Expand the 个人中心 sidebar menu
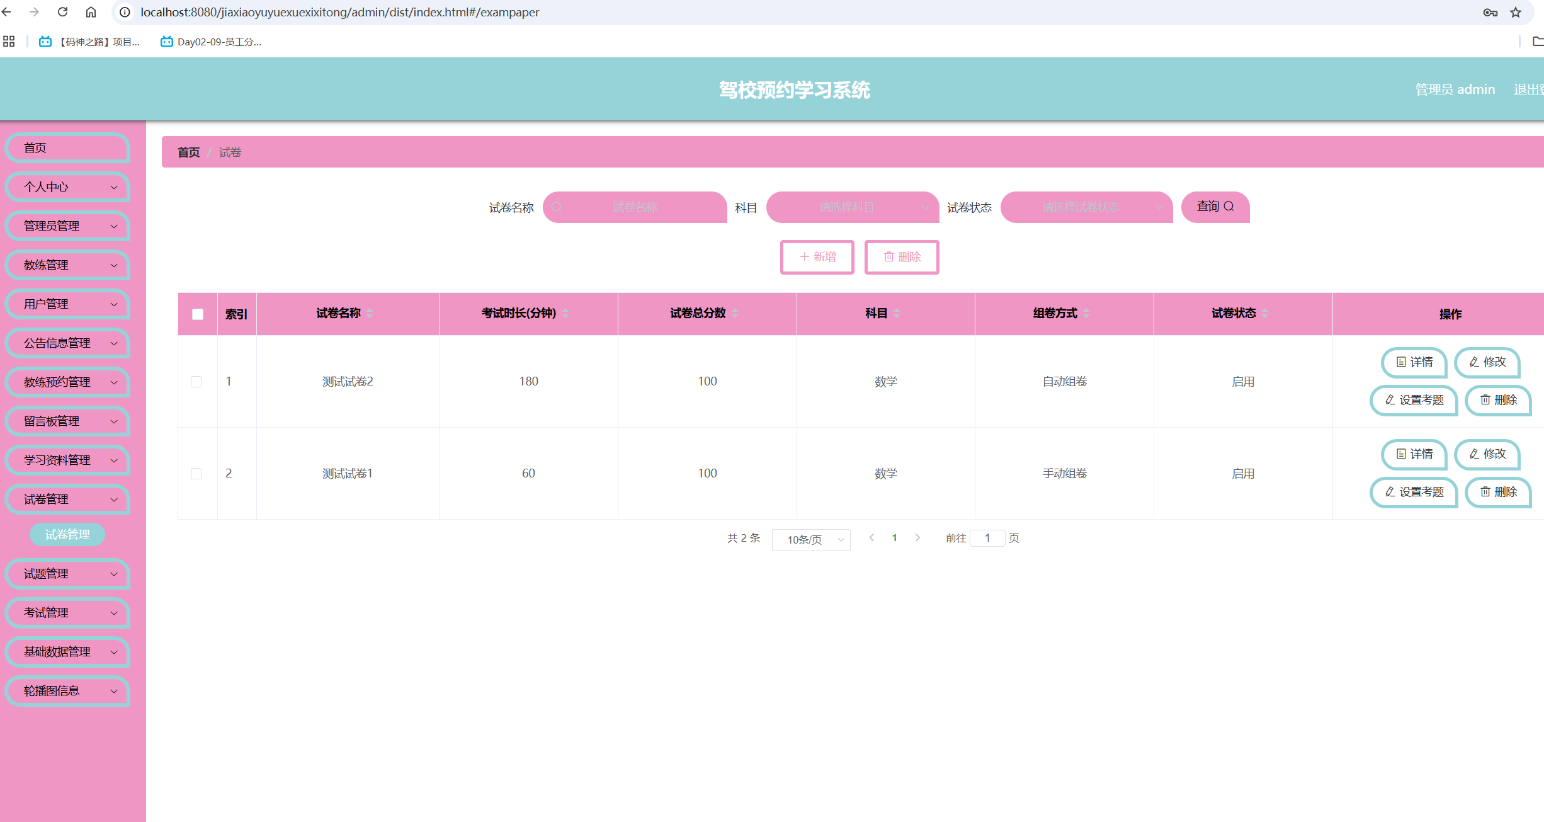Screen dimensions: 1544x822 67,187
